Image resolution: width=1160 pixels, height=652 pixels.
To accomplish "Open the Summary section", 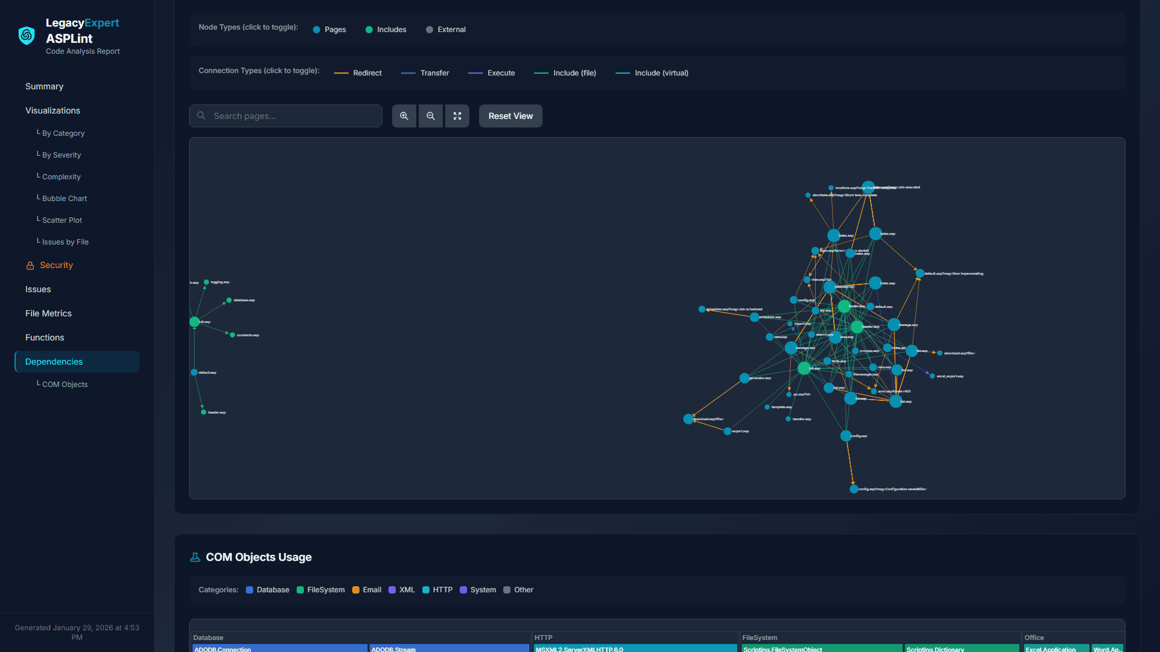I will pos(44,86).
